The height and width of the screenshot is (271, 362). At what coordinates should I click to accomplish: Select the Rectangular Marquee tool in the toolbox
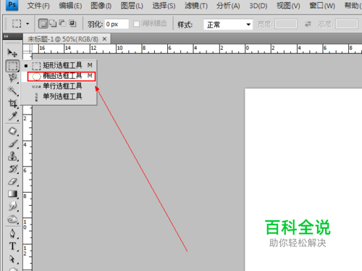click(12, 66)
